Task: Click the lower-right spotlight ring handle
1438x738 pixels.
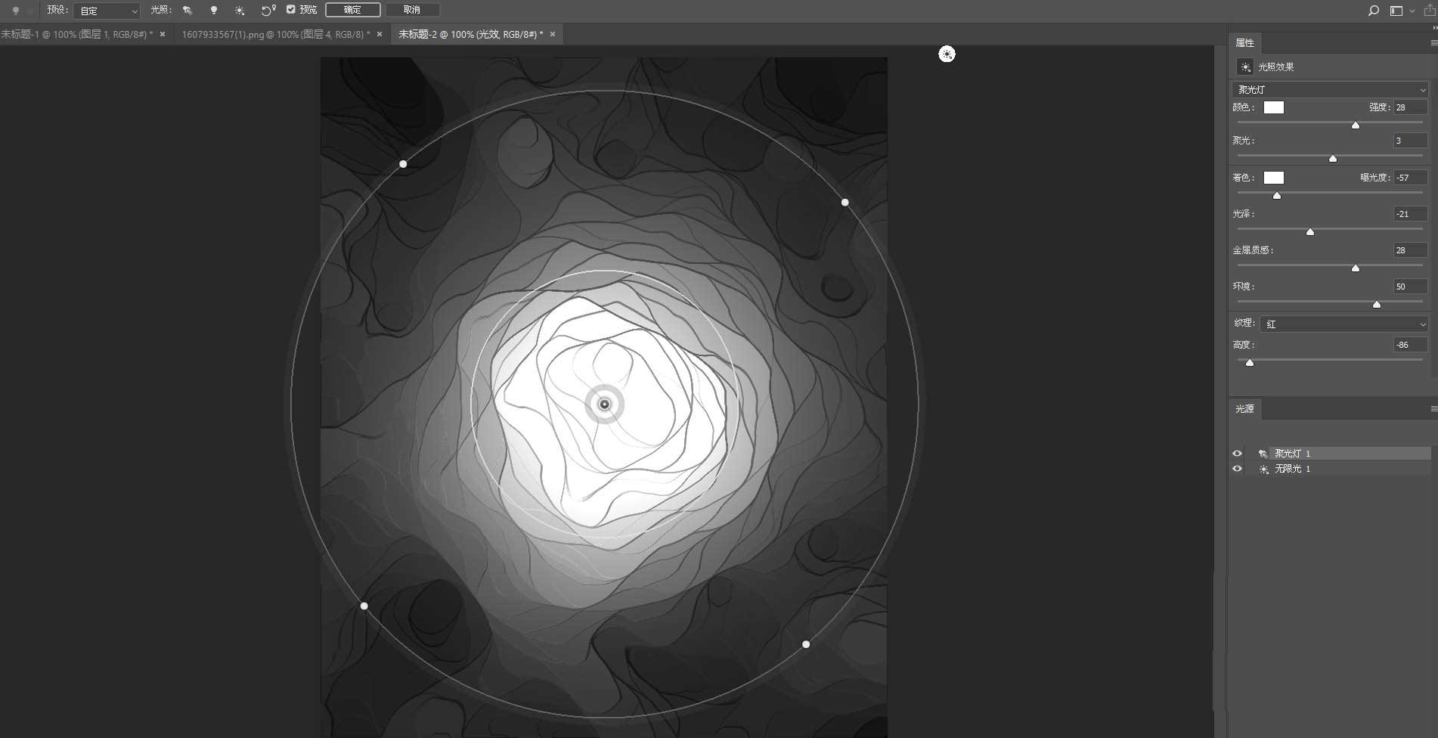Action: click(806, 644)
